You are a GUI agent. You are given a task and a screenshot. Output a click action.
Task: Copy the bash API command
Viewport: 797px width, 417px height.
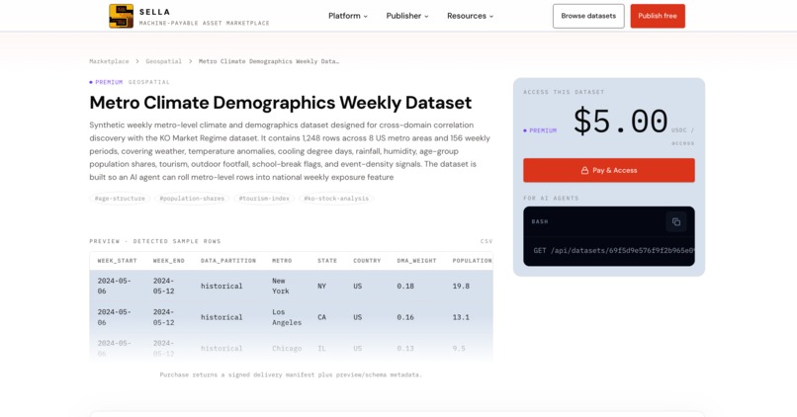click(676, 222)
